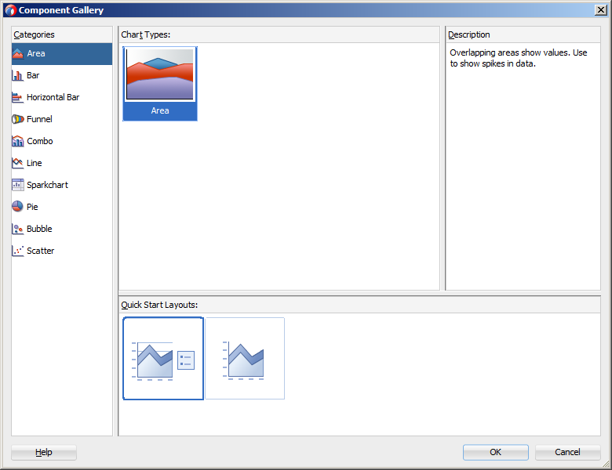Select the Sparkchart category icon
The height and width of the screenshot is (470, 612).
click(x=18, y=185)
